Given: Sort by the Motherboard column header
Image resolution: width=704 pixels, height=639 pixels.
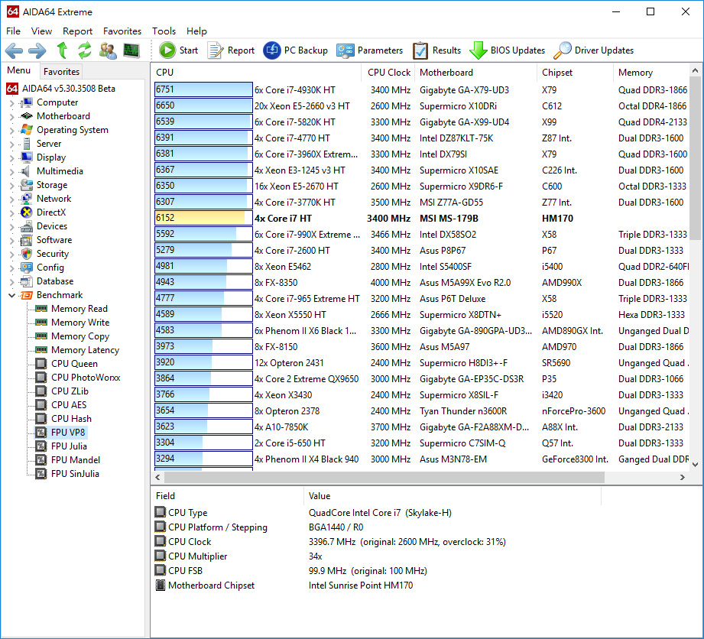Looking at the screenshot, I should click(x=475, y=73).
